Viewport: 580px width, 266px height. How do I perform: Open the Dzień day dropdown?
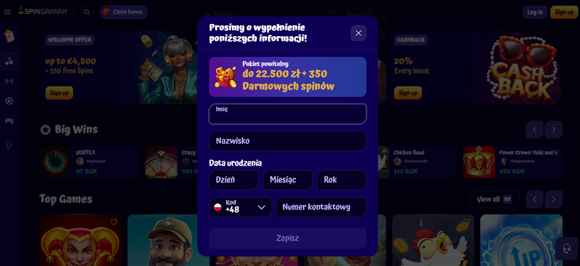[233, 180]
